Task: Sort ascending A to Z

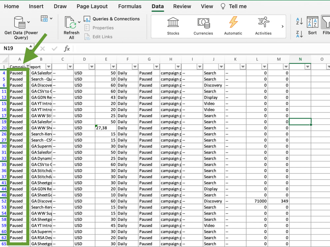Action: (x=299, y=21)
